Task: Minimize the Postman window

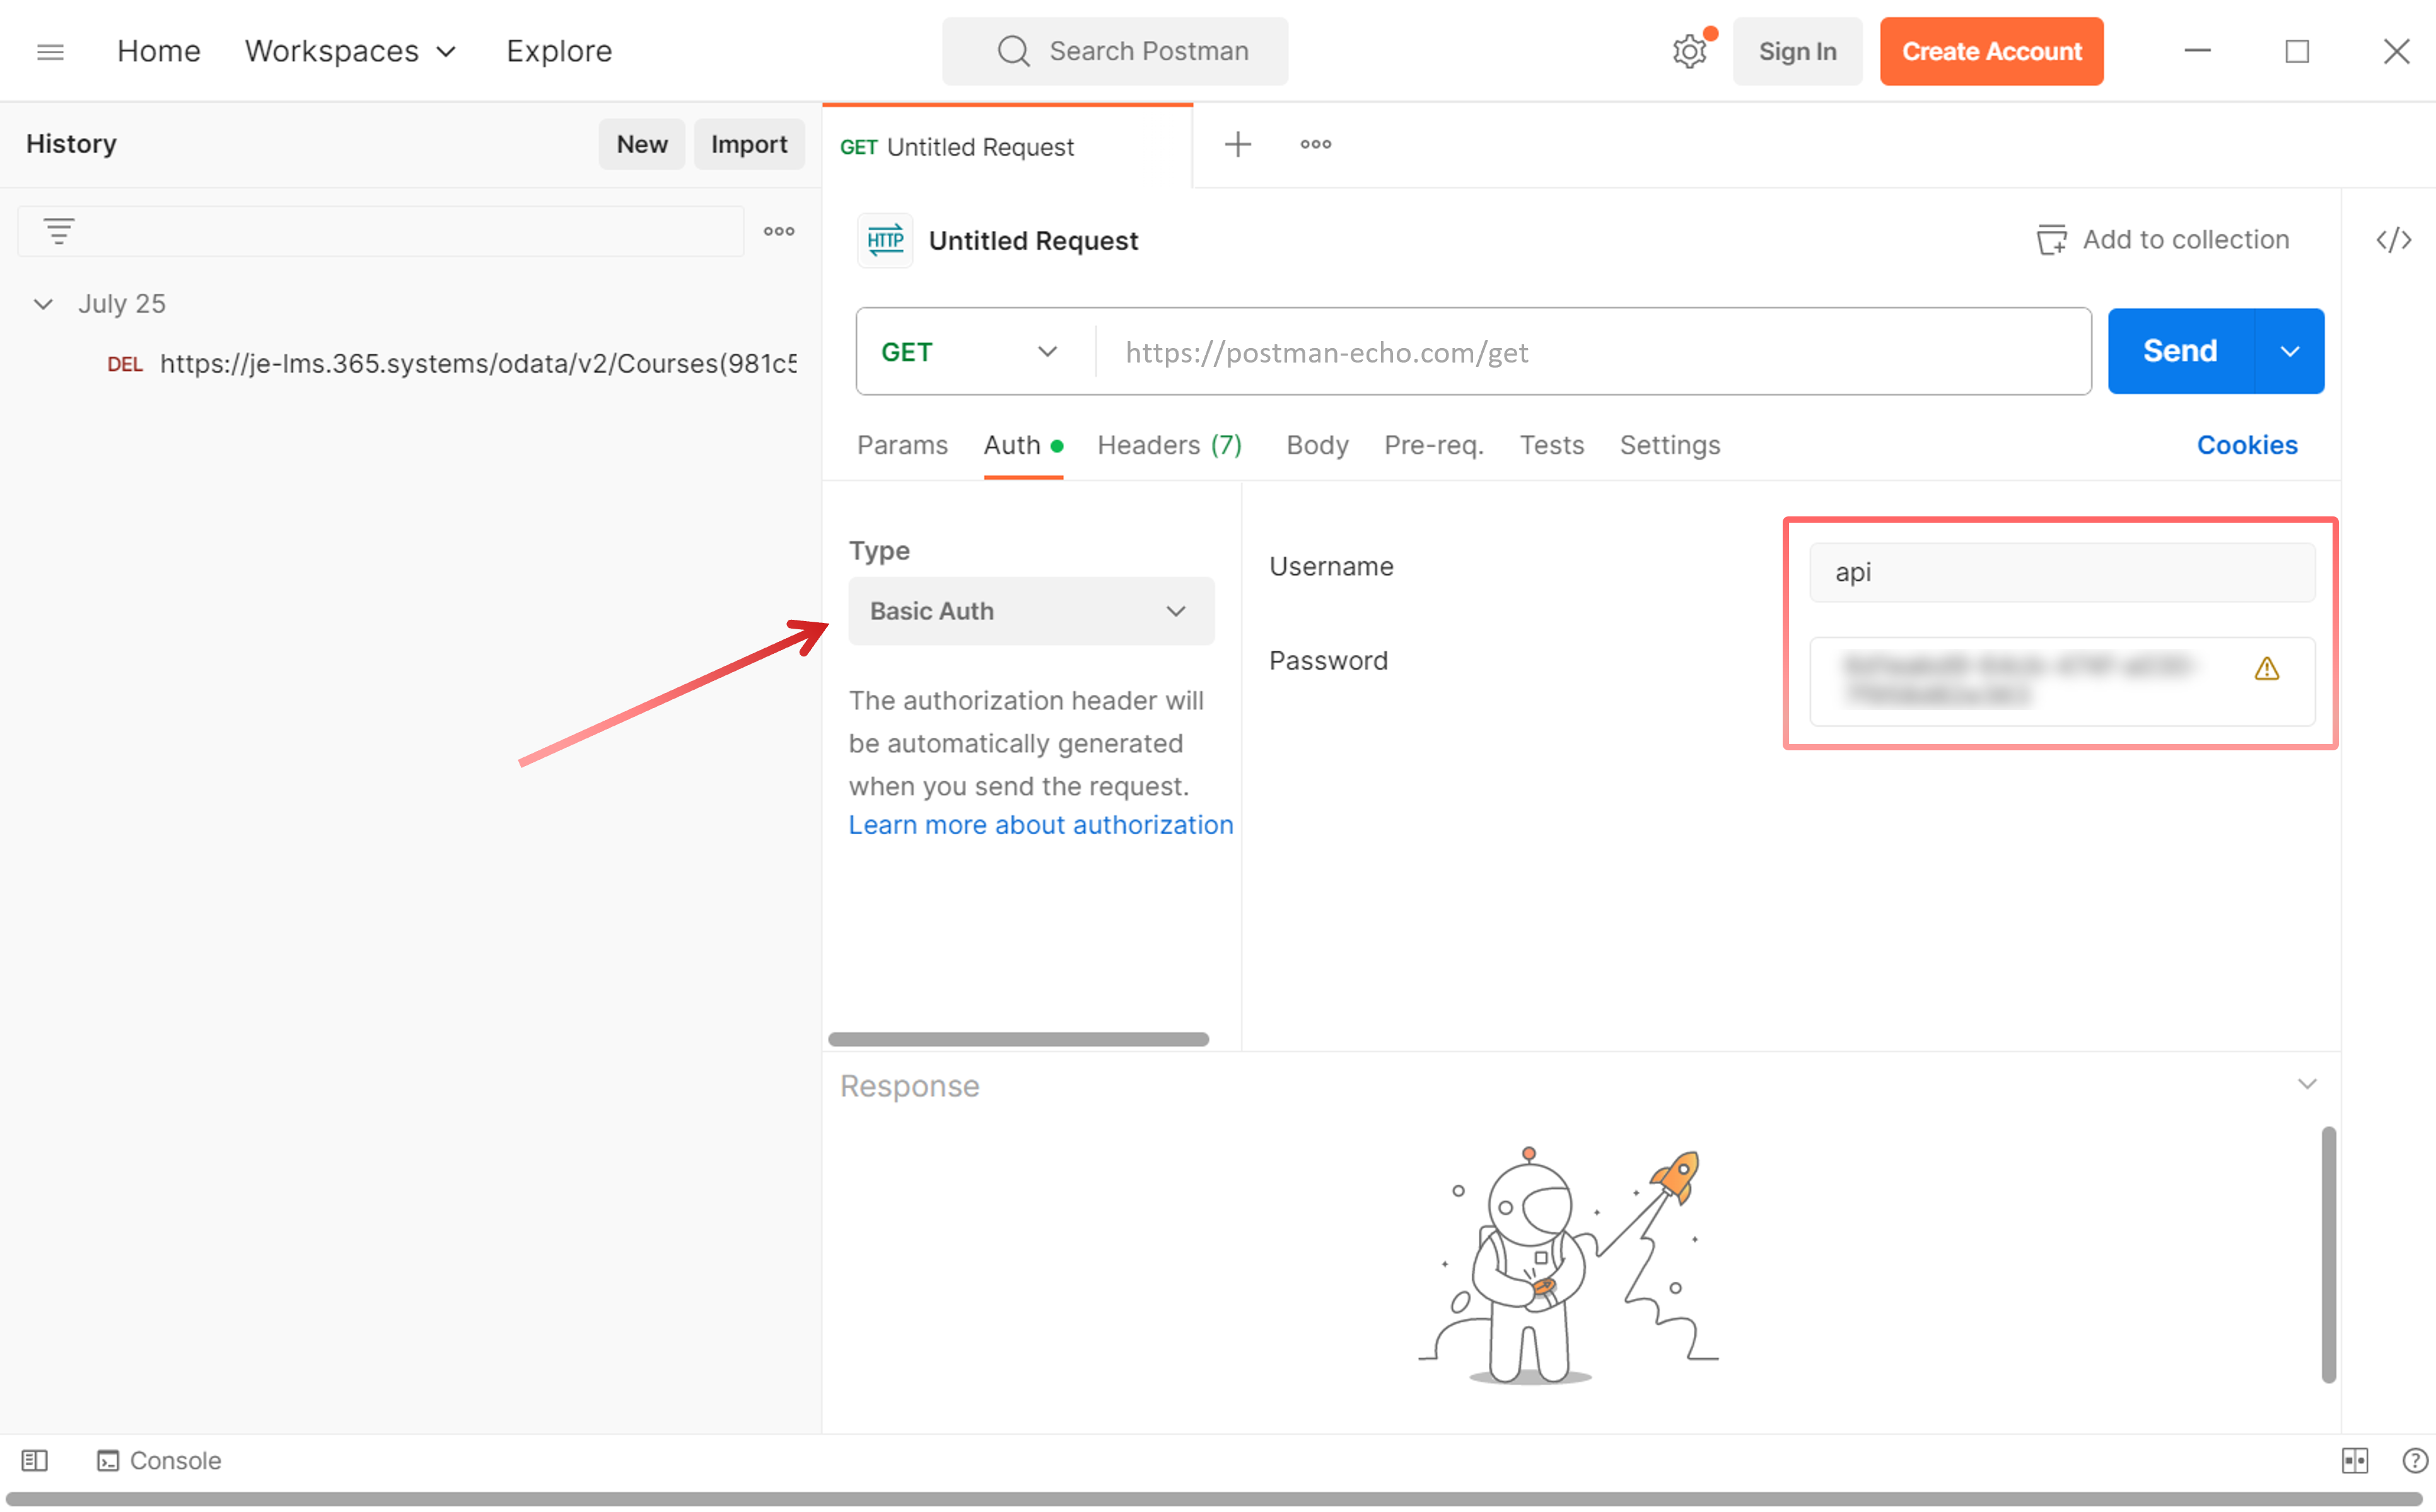Action: coord(2197,51)
